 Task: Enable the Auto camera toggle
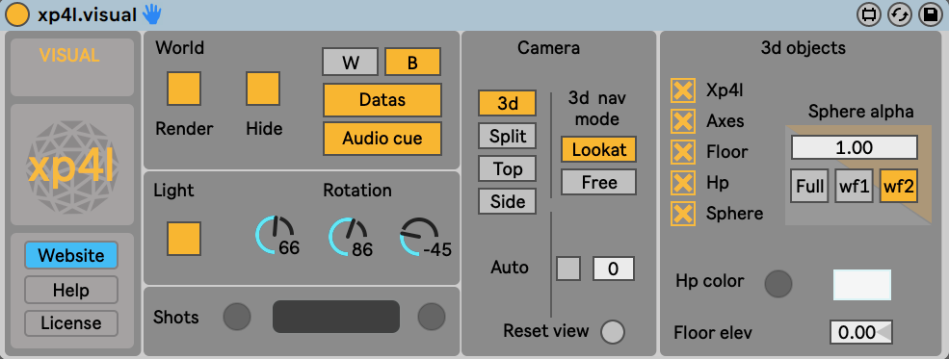[x=568, y=269]
